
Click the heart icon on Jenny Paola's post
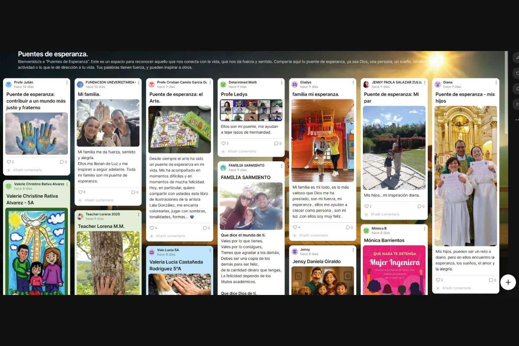tap(366, 206)
